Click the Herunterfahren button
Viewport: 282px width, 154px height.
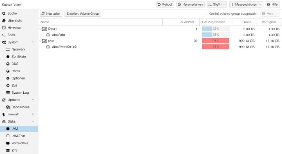tap(190, 4)
